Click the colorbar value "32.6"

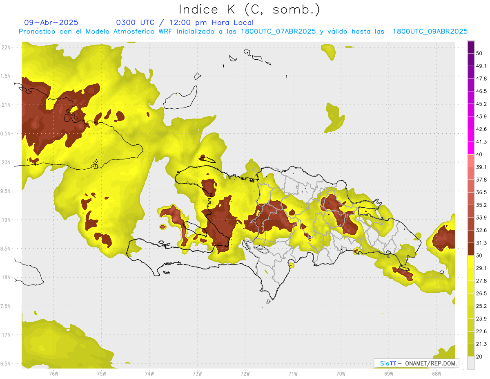(481, 230)
